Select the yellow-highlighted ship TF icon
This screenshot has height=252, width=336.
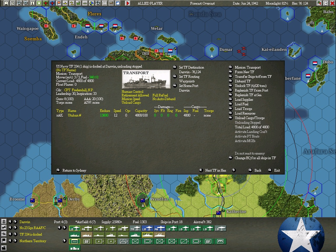147,235
